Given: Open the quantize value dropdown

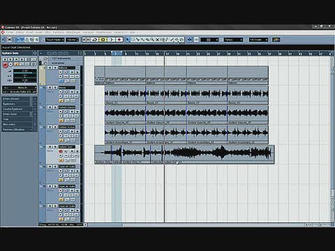Looking at the screenshot, I should coord(258,40).
